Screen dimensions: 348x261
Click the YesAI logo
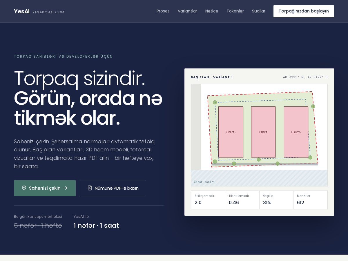[22, 11]
